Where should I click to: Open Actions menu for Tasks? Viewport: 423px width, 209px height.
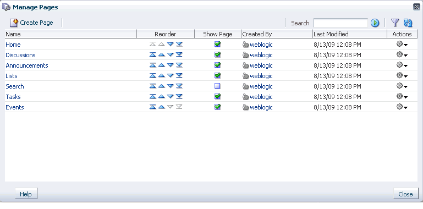pyautogui.click(x=402, y=97)
